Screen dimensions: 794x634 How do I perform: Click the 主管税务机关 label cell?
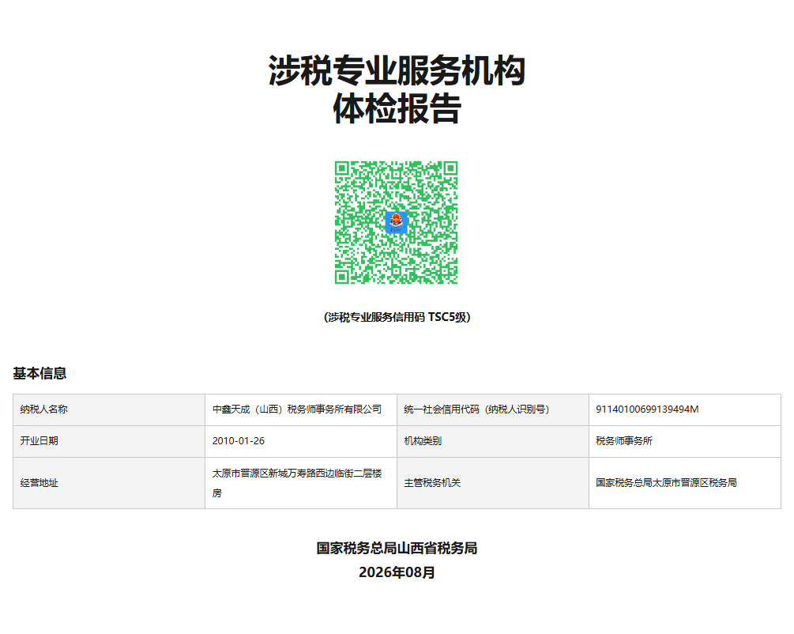tap(493, 483)
